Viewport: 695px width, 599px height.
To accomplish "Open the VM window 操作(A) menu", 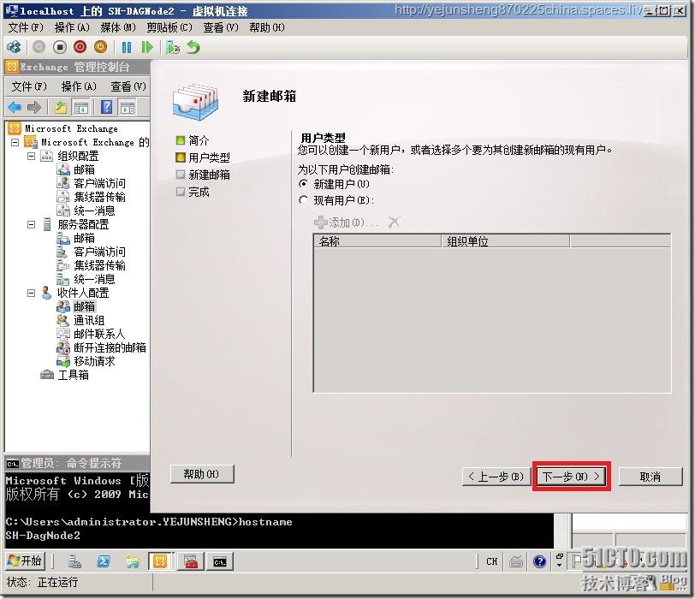I will [x=72, y=27].
